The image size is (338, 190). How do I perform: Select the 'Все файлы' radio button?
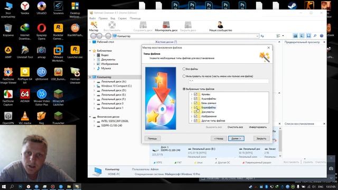tap(184, 69)
